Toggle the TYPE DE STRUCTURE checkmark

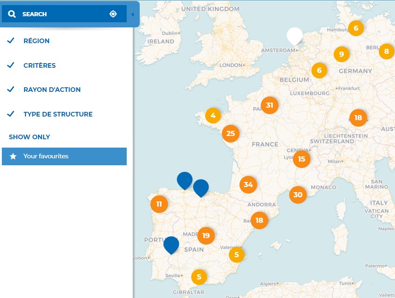coord(11,114)
